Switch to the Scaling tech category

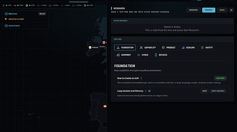click(x=188, y=48)
